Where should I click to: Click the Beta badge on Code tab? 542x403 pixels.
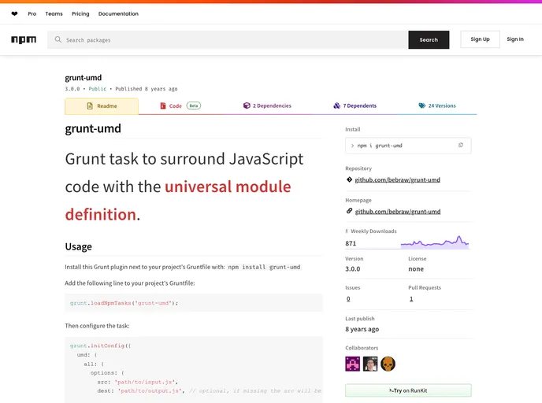click(194, 105)
